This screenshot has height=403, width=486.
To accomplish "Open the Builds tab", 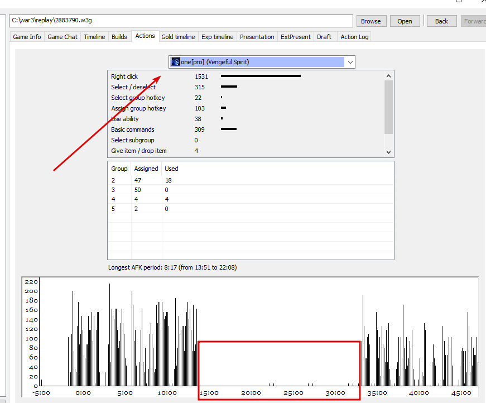I will pyautogui.click(x=119, y=37).
